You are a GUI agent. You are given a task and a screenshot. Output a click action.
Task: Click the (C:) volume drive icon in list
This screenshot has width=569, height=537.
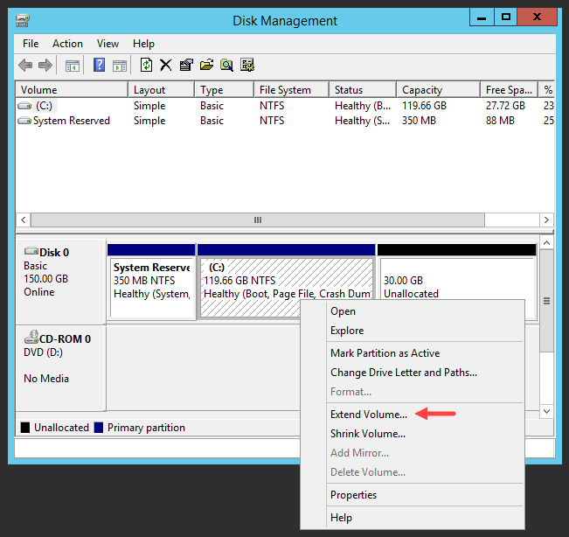pyautogui.click(x=24, y=106)
